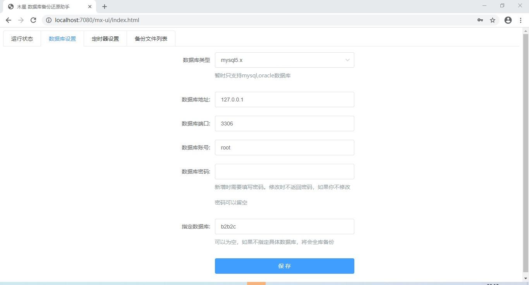Click the 数据库密码: label
Image resolution: width=529 pixels, height=285 pixels.
196,172
